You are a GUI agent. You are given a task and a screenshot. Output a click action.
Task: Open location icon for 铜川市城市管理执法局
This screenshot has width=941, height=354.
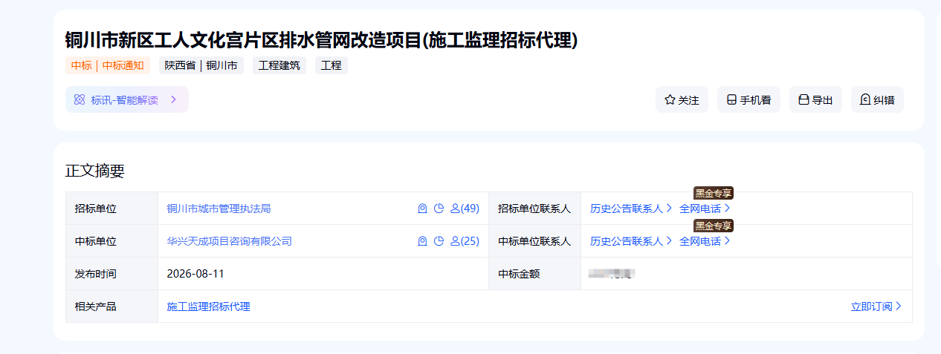pyautogui.click(x=422, y=209)
